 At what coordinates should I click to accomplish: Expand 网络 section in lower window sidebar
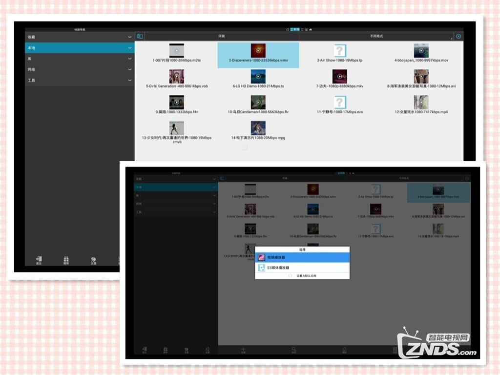point(176,204)
